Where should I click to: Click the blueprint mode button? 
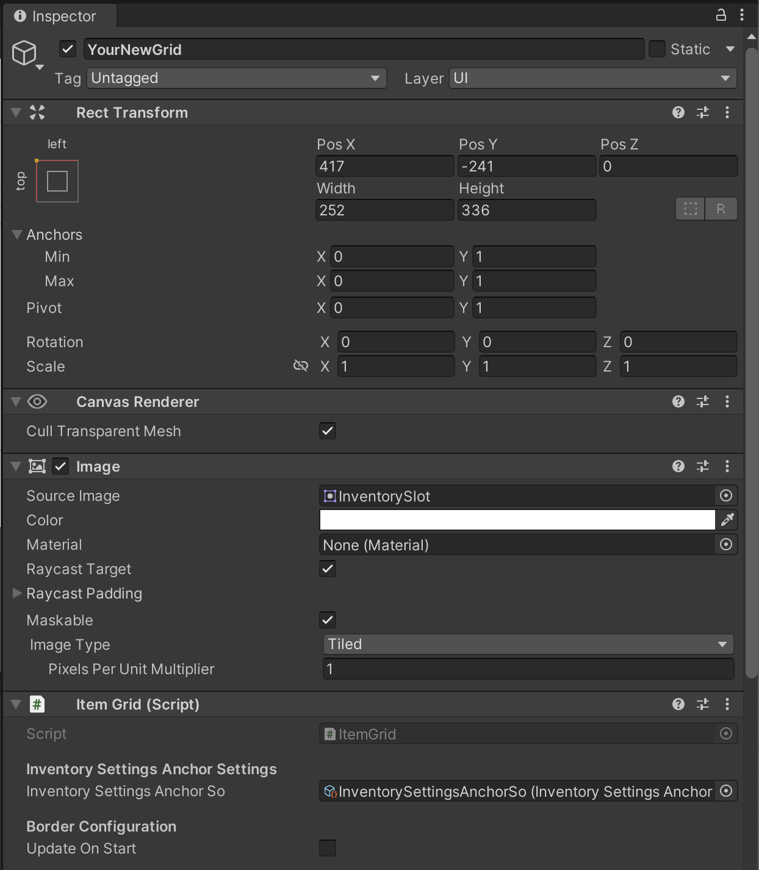coord(690,209)
